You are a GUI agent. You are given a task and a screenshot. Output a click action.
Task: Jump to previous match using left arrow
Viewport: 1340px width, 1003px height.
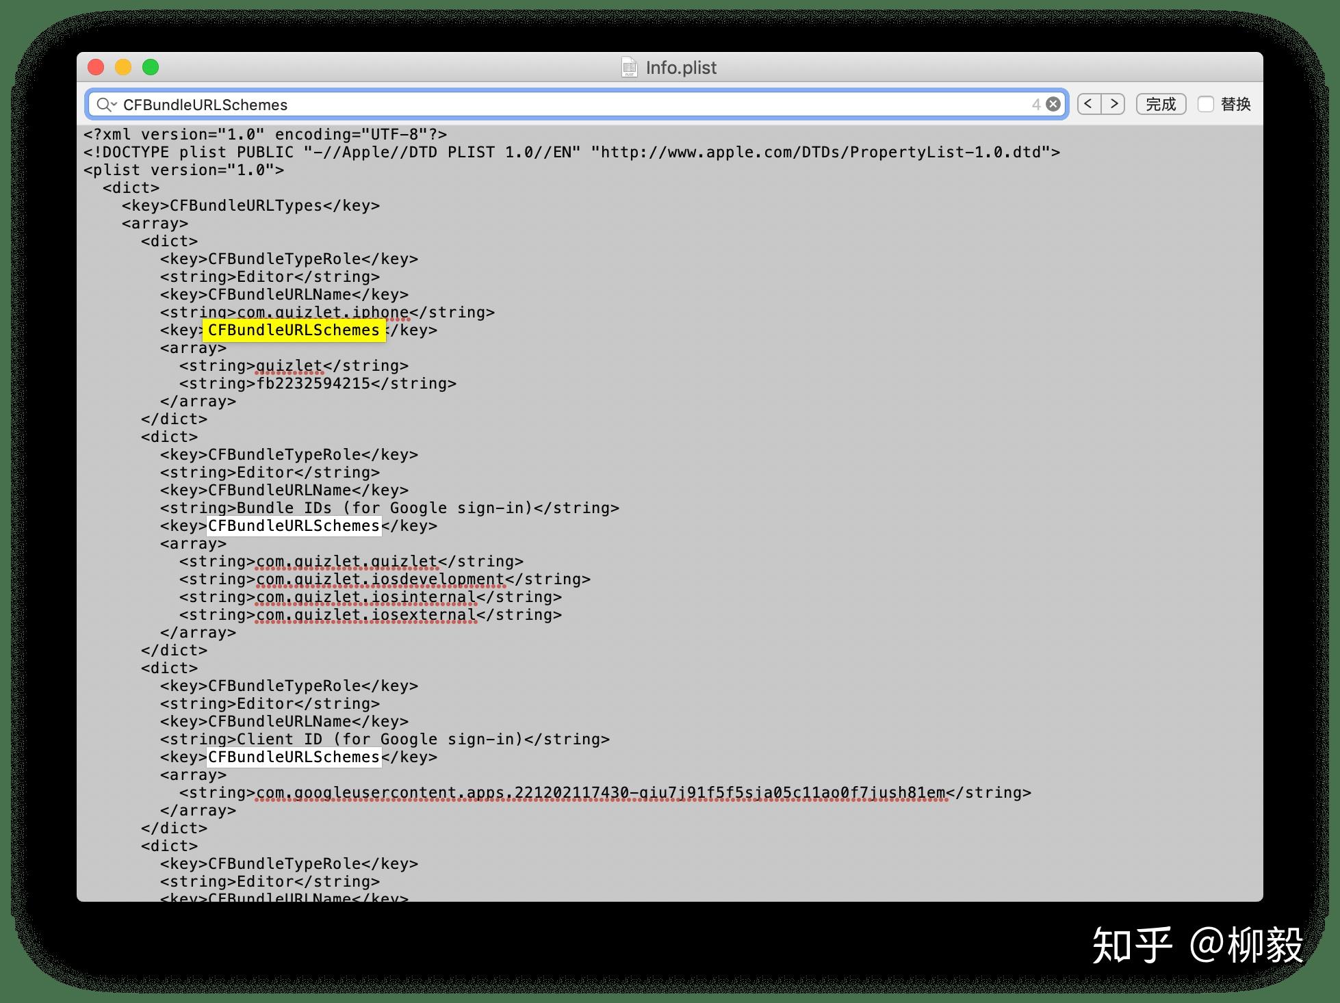tap(1088, 103)
